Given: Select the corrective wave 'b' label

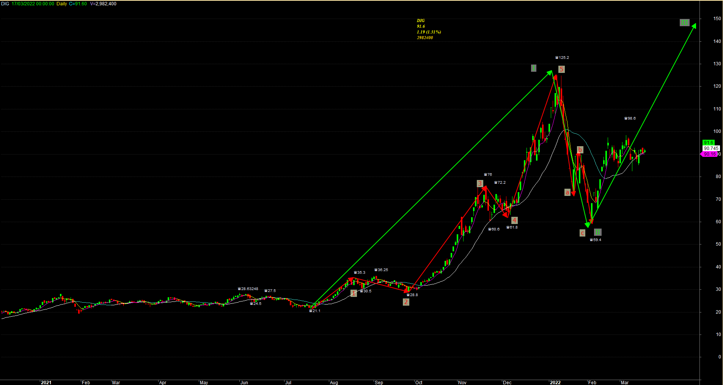Looking at the screenshot, I should click(x=580, y=150).
